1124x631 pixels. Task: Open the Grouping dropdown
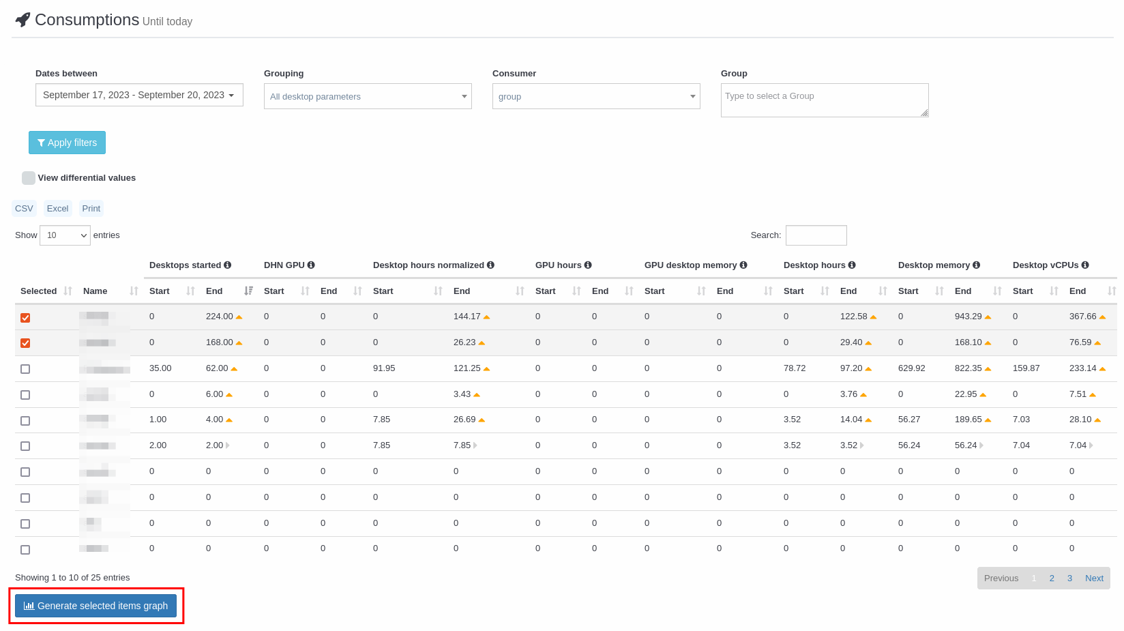(368, 96)
